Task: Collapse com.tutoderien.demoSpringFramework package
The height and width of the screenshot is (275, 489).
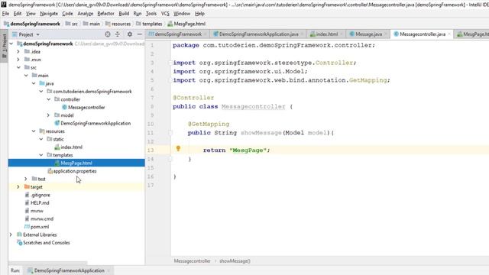Action: (x=41, y=92)
